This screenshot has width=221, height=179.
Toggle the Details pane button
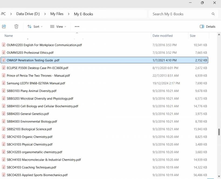pos(208,27)
